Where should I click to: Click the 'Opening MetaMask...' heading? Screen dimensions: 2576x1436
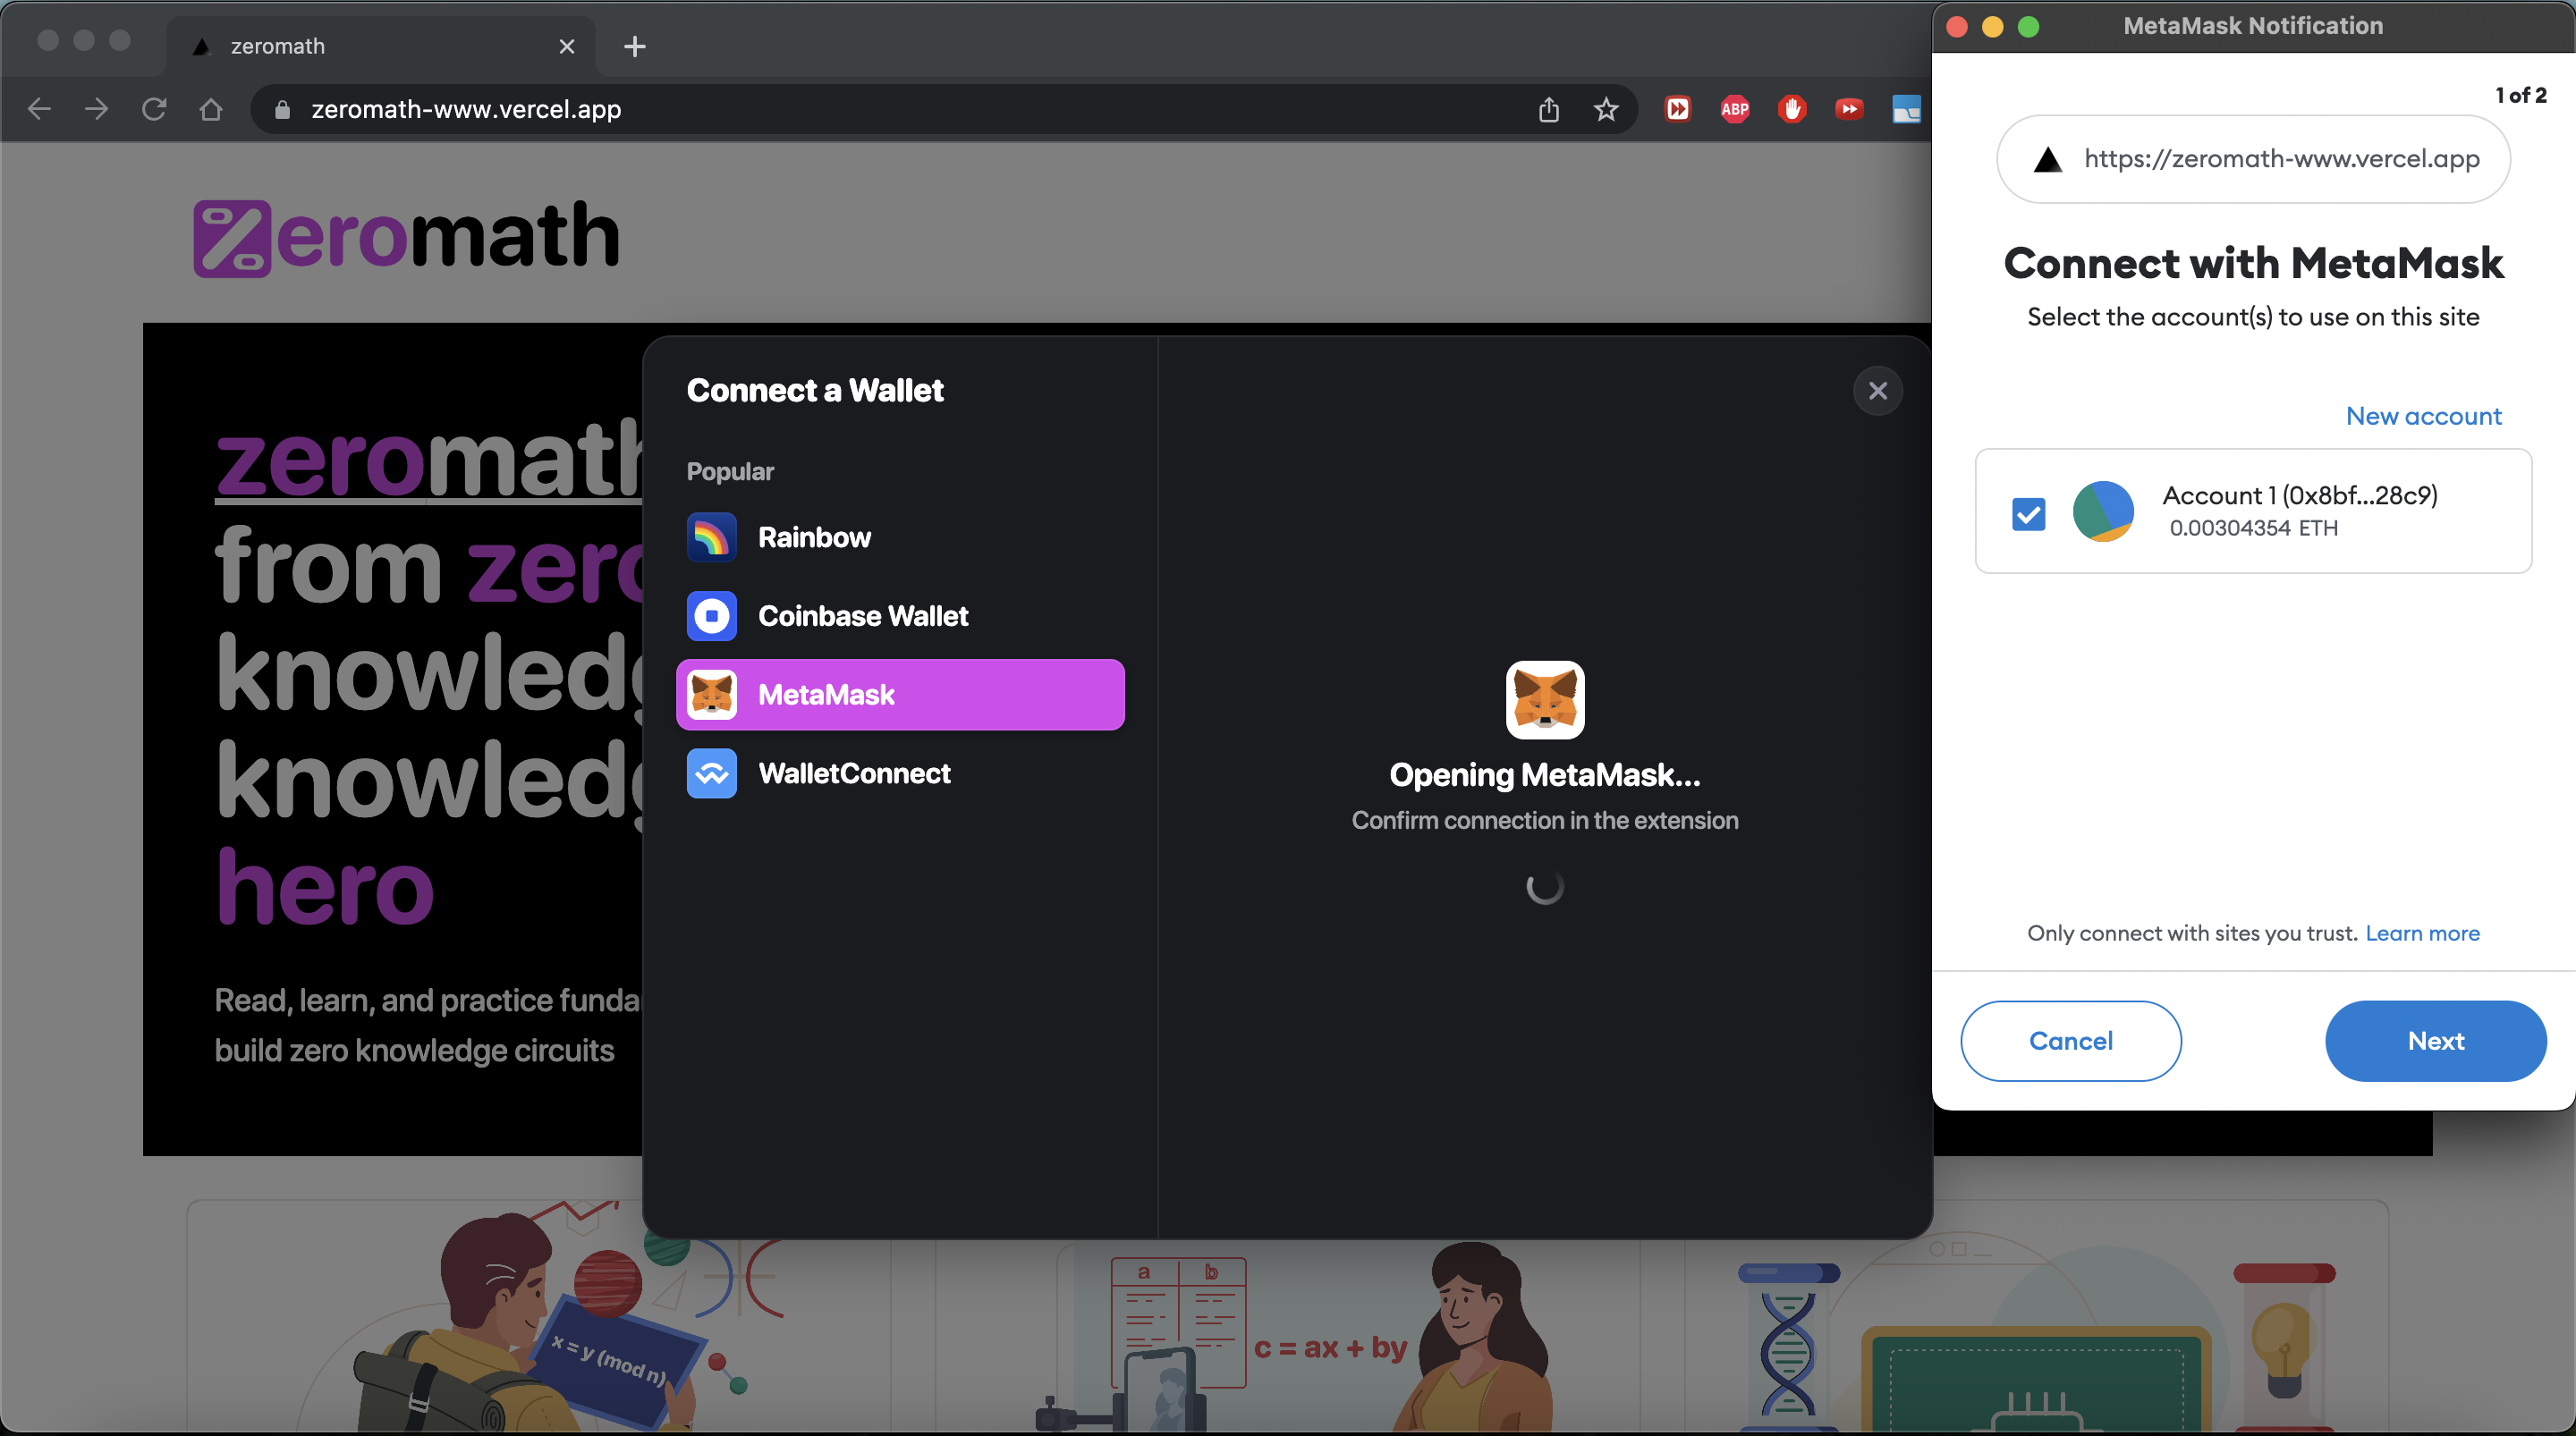click(1545, 775)
